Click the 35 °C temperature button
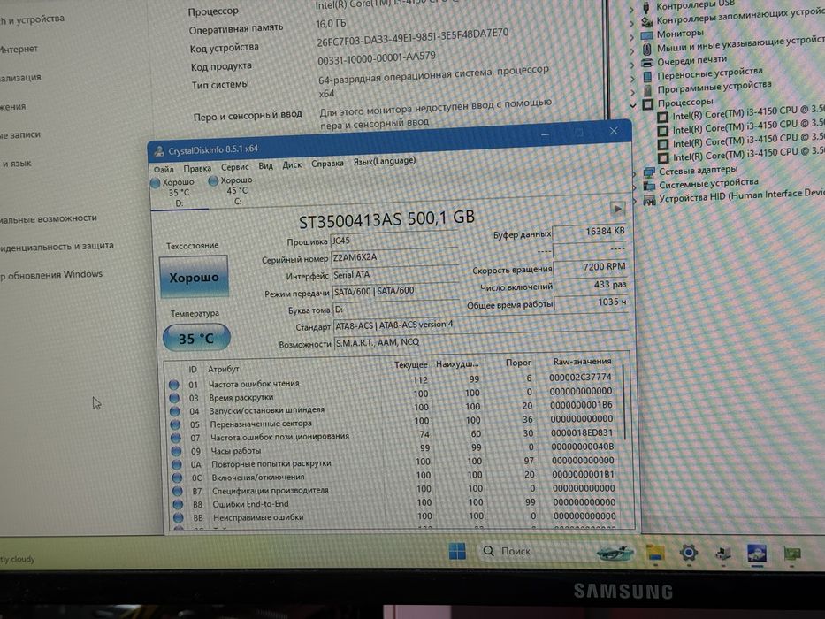The height and width of the screenshot is (619, 825). point(196,338)
